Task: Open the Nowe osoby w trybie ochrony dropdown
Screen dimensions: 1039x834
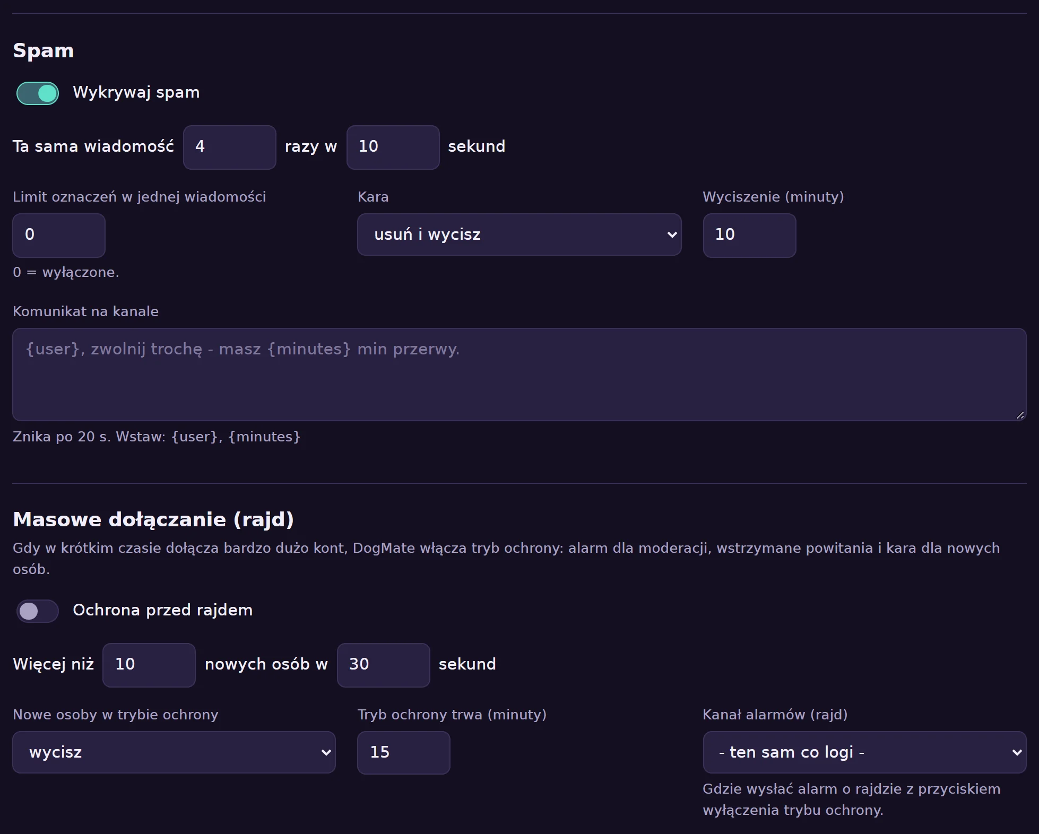Action: [174, 752]
